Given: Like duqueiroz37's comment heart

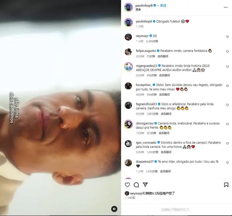Looking at the screenshot, I should (227, 163).
